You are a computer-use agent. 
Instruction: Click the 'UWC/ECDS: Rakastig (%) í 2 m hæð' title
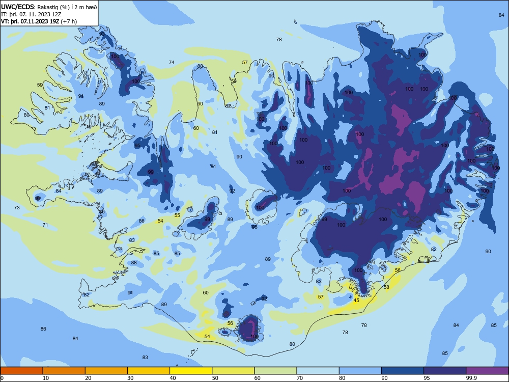click(x=49, y=7)
